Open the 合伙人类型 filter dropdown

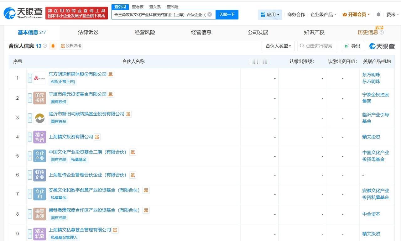click(278, 46)
